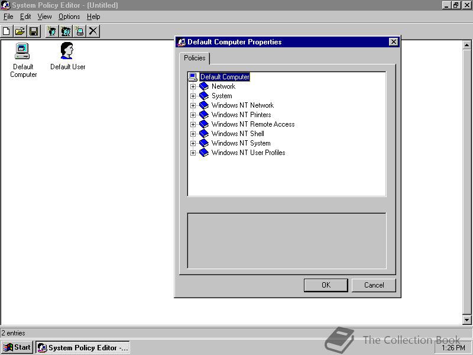Open the Start menu

pyautogui.click(x=18, y=347)
